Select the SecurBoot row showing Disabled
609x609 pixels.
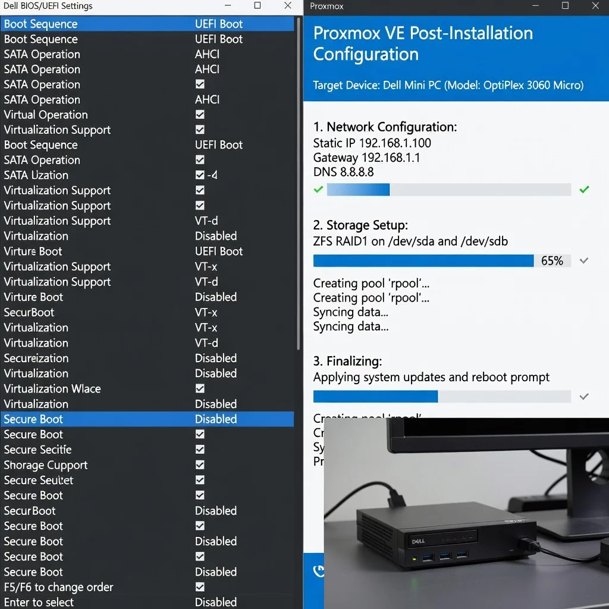pyautogui.click(x=147, y=511)
